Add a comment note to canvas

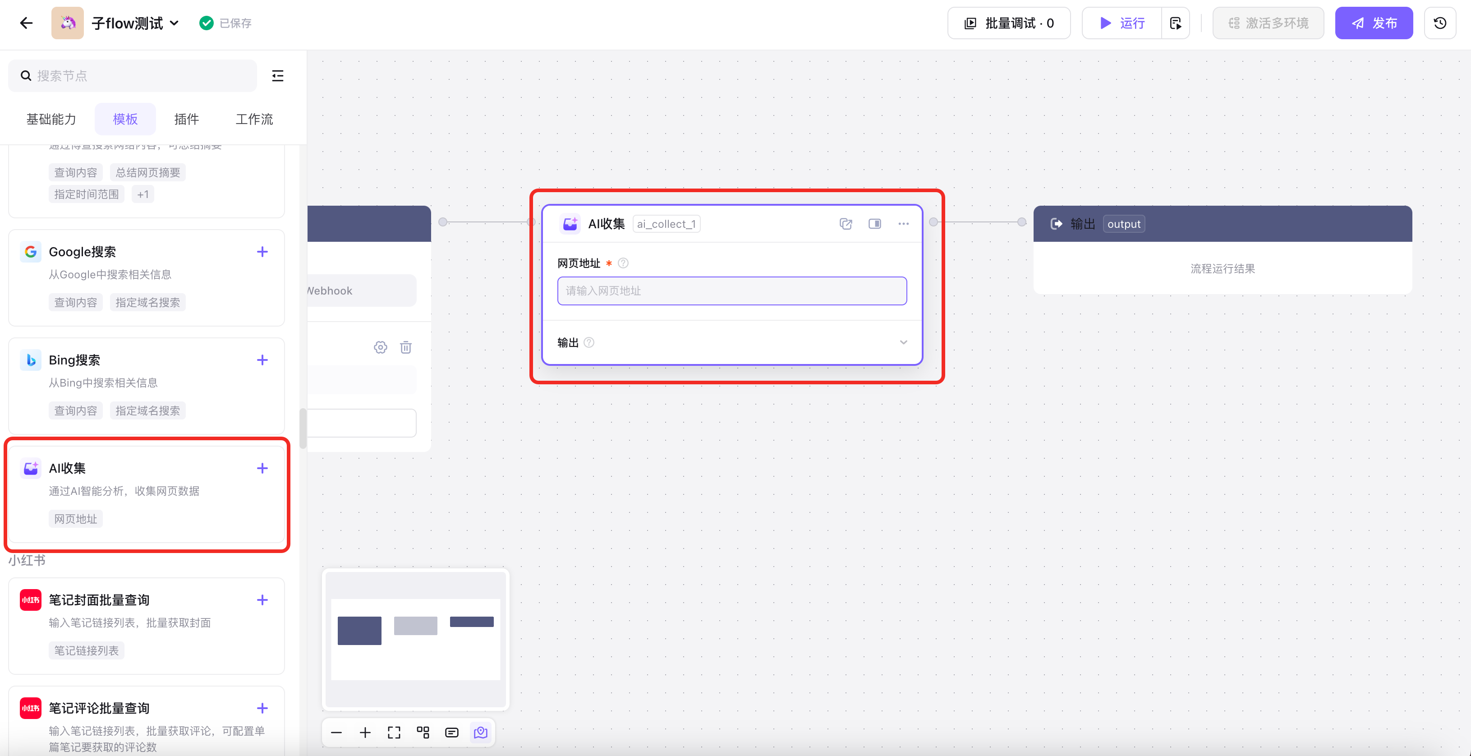coord(452,733)
